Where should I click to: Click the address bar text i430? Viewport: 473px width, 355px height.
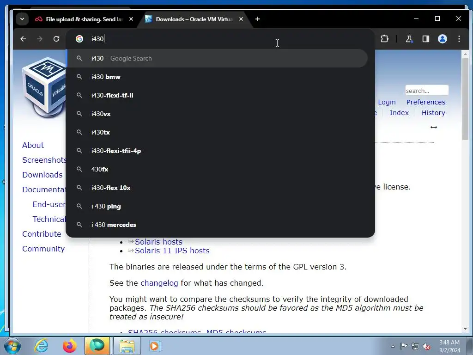97,39
